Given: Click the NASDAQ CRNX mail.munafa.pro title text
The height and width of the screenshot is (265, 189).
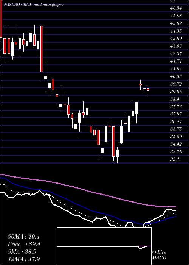Looking at the screenshot, I should [x=33, y=5].
